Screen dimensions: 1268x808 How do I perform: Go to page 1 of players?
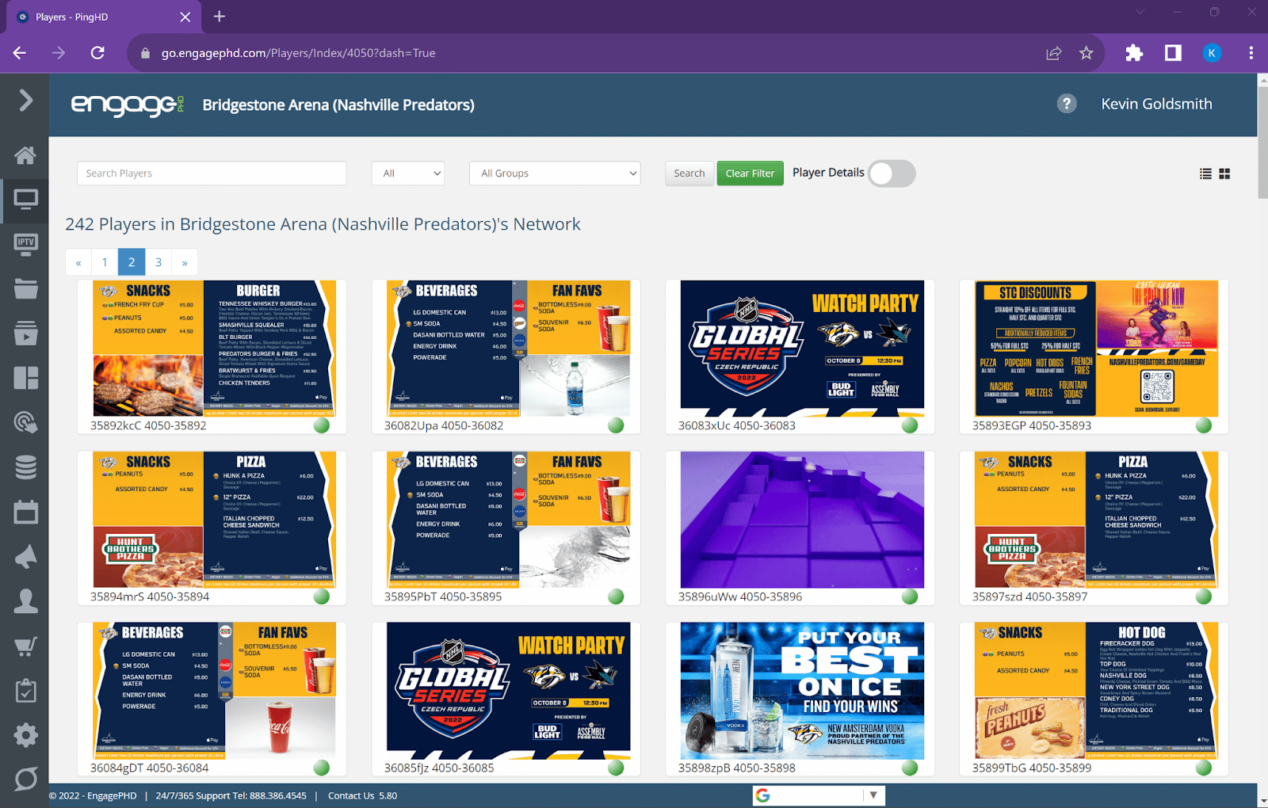tap(105, 262)
